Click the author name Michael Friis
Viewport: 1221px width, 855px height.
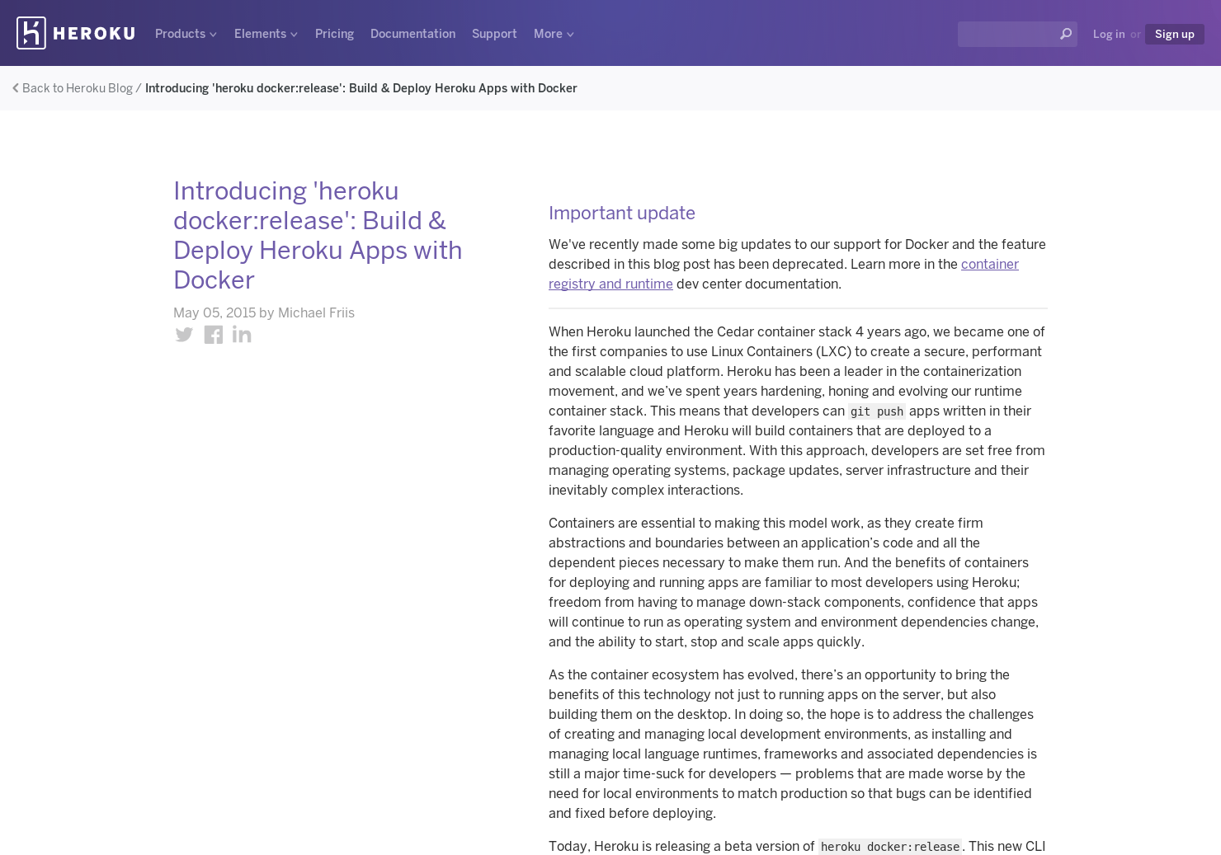click(x=316, y=312)
